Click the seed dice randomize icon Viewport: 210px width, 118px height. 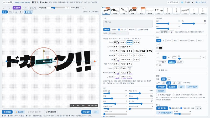[172, 32]
